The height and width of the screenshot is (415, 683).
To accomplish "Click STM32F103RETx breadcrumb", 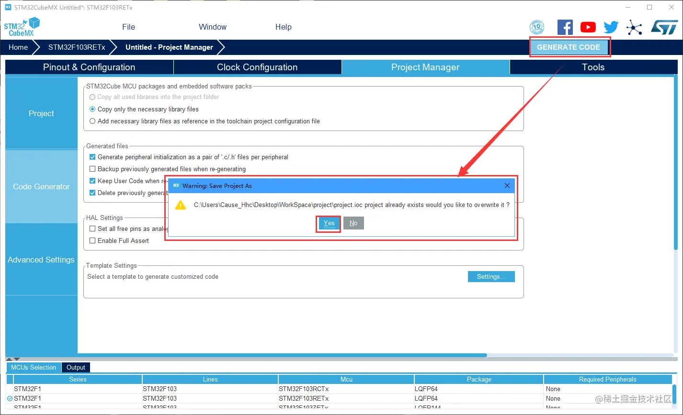I will 77,47.
